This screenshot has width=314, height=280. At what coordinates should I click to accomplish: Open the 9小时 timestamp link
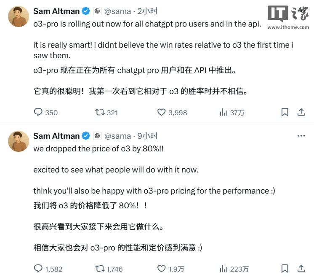147,136
